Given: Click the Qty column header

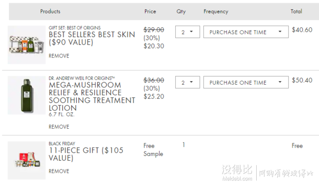Looking at the screenshot, I should tap(181, 12).
